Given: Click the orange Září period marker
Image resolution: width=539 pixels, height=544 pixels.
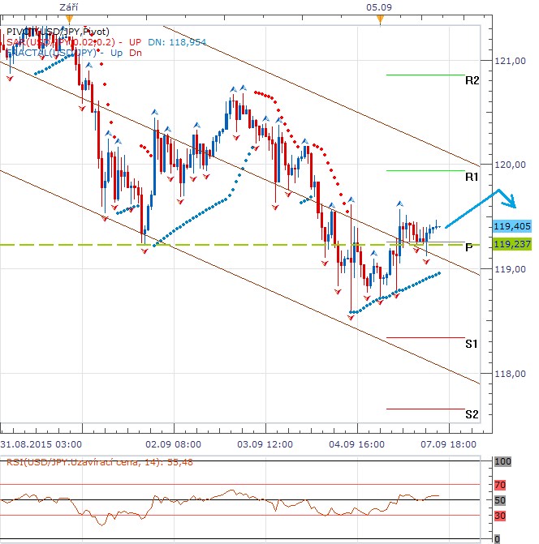Looking at the screenshot, I should tap(69, 17).
